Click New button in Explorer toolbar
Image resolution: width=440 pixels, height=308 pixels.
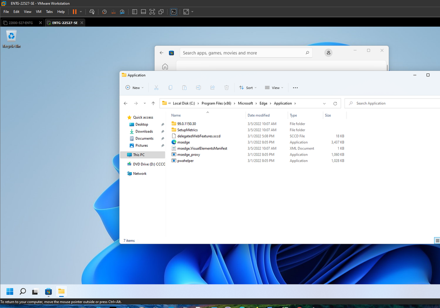point(134,88)
